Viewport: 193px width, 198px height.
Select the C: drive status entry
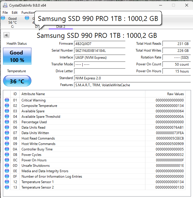12,22
